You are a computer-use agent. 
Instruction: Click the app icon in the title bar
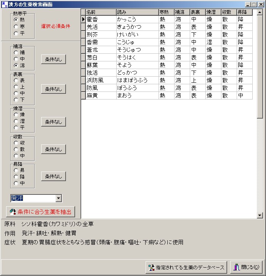pos(5,5)
